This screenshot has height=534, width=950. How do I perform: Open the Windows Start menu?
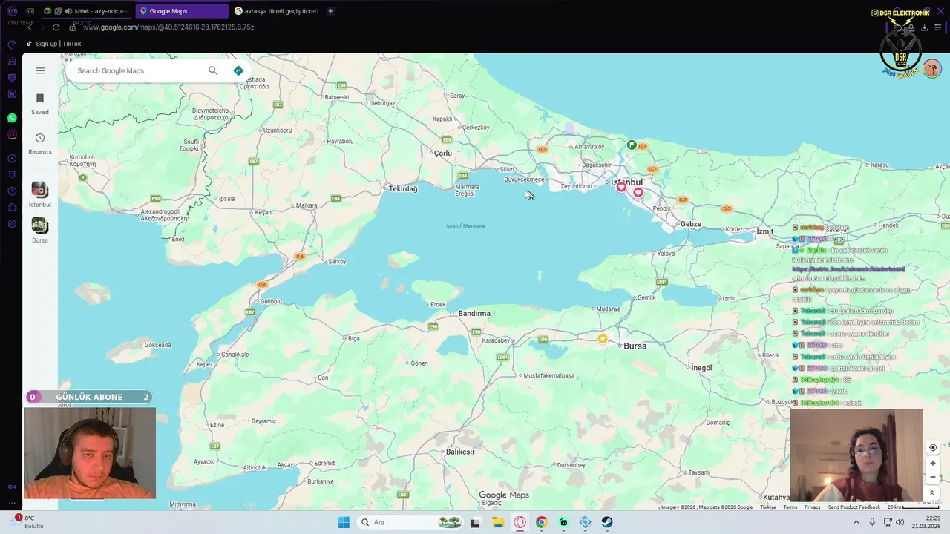pyautogui.click(x=344, y=522)
